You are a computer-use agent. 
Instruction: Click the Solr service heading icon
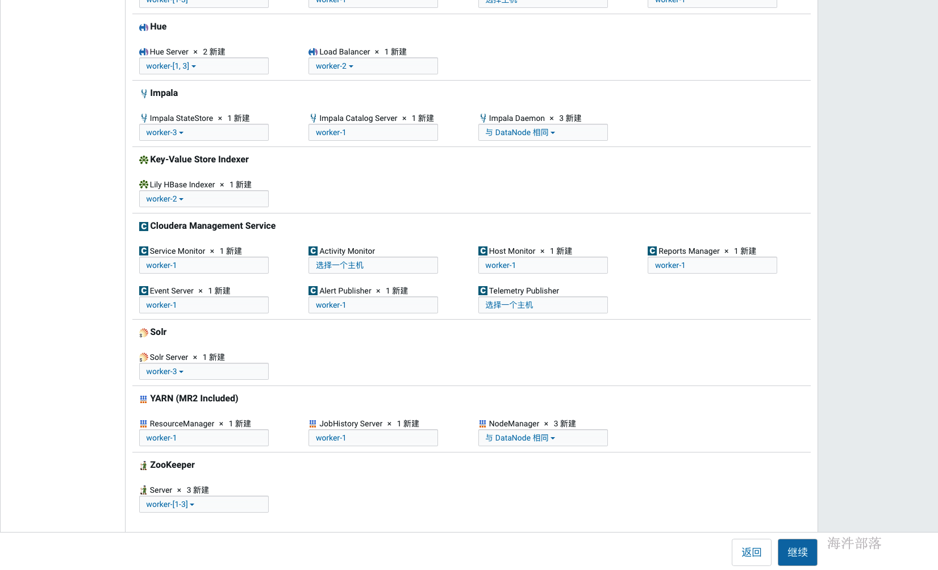[144, 333]
